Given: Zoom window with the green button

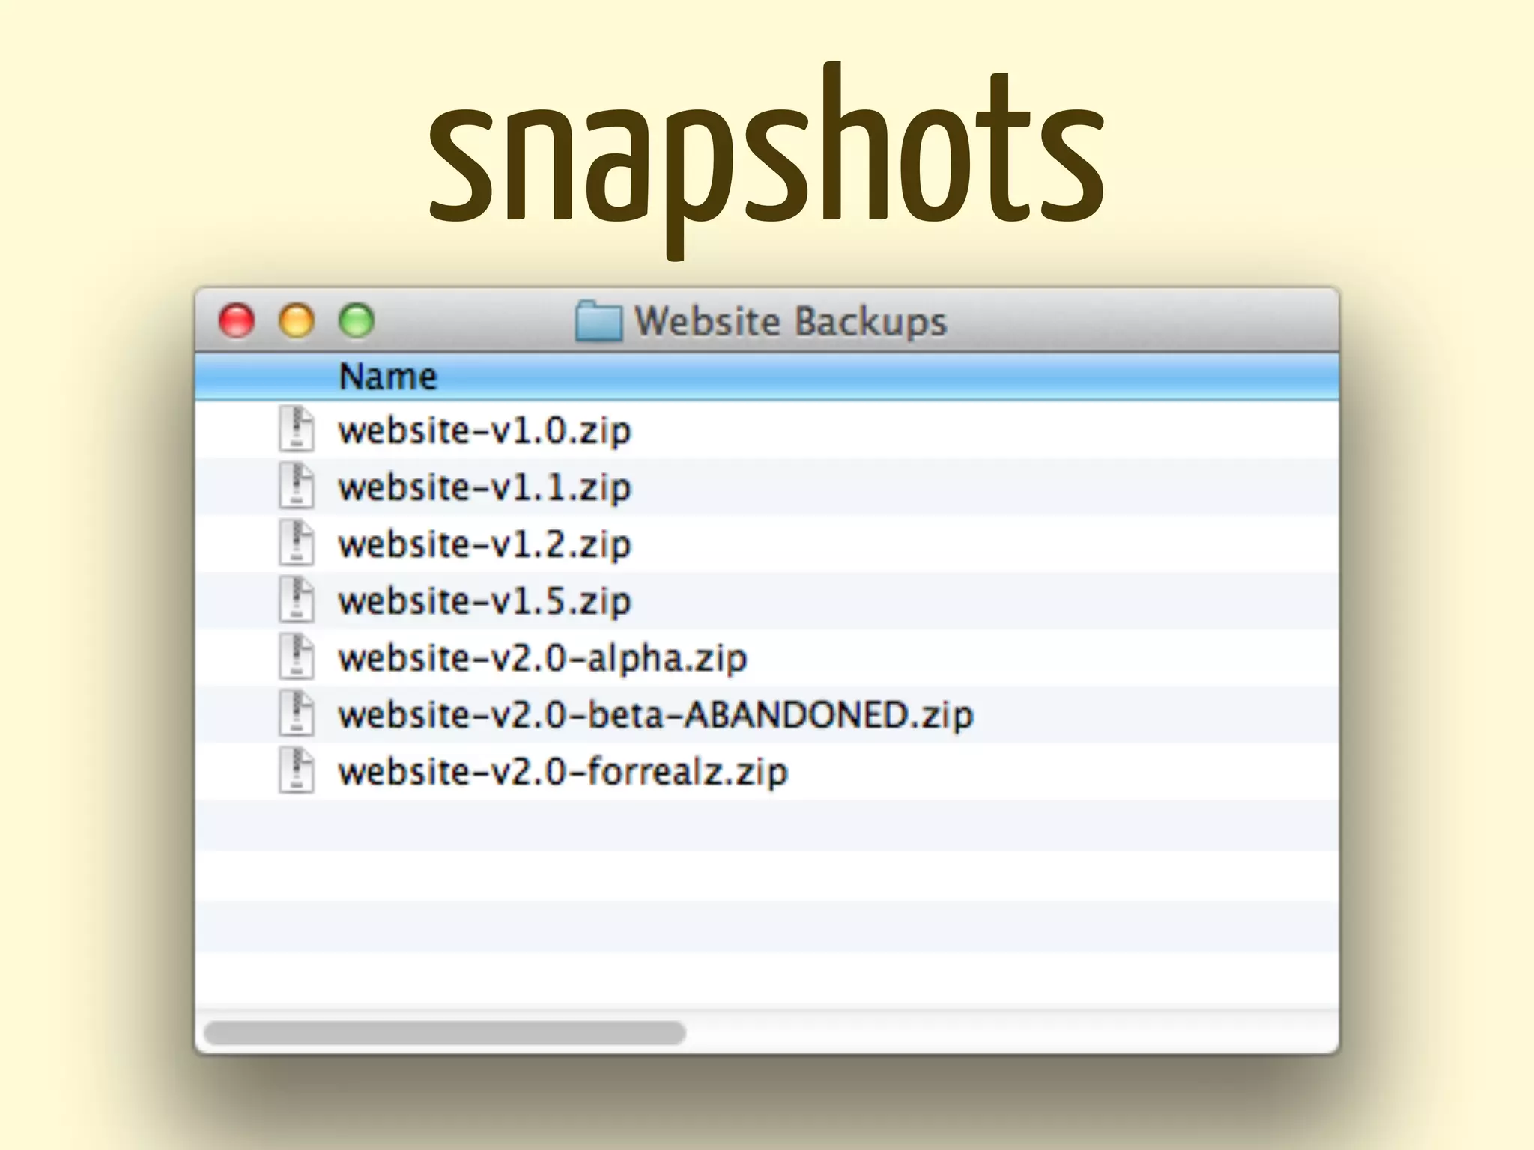Looking at the screenshot, I should tap(357, 321).
